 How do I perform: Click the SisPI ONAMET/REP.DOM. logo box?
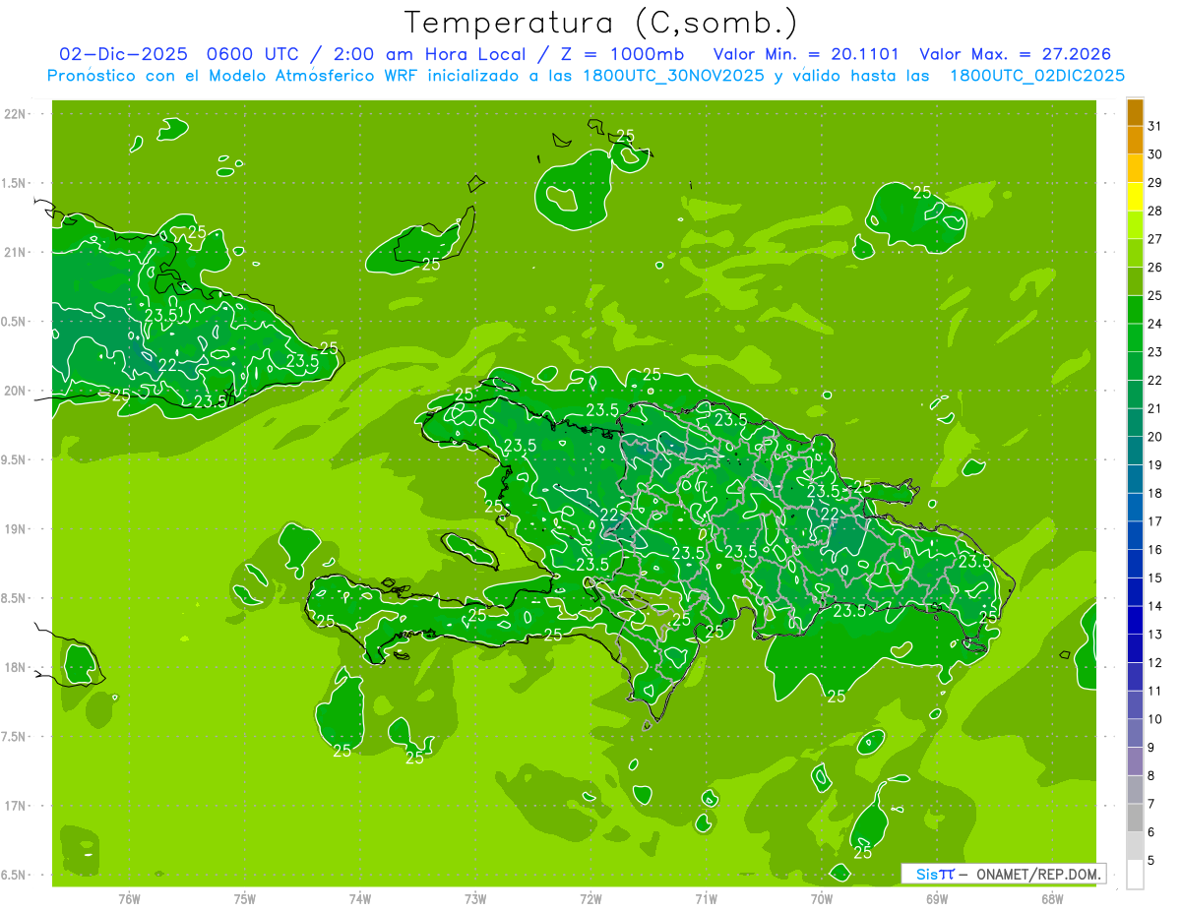pos(1003,874)
